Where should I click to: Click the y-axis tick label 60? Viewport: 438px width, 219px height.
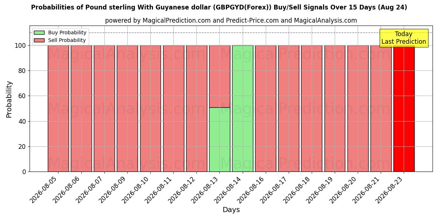tap(22, 96)
